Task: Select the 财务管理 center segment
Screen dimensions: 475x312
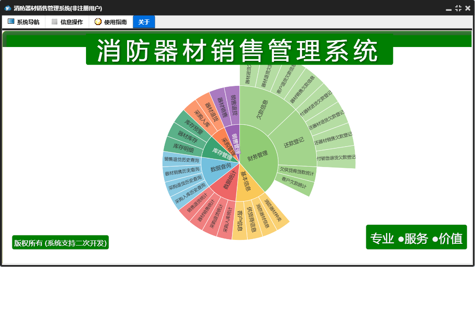Action: (x=258, y=156)
